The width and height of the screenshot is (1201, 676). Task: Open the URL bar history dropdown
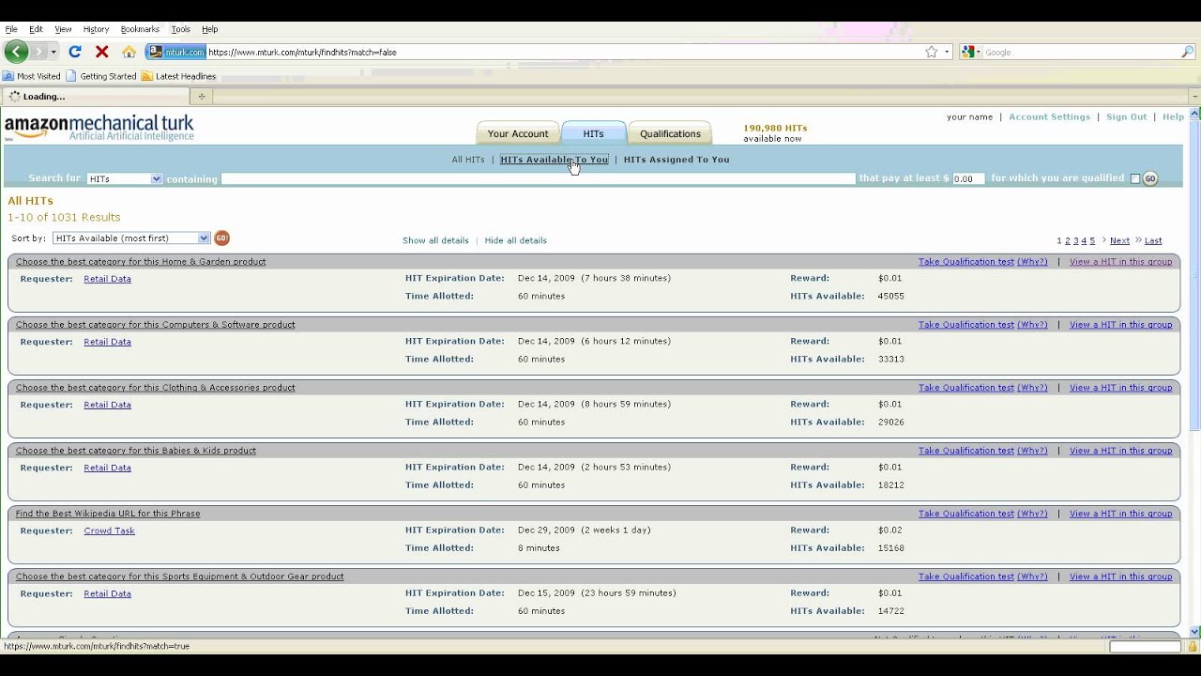click(947, 52)
